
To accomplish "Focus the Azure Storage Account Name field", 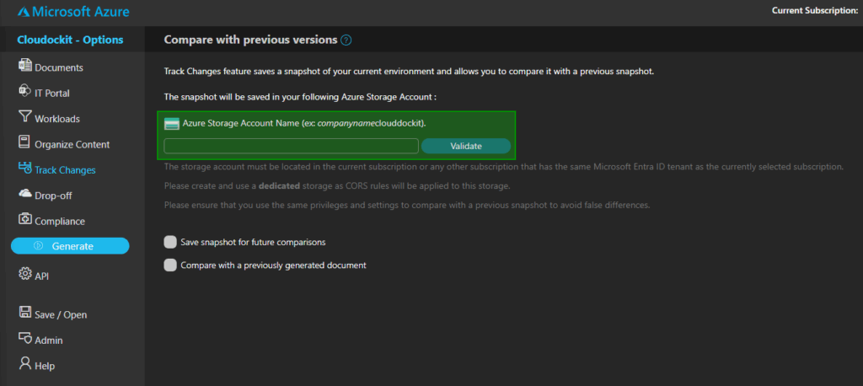I will point(291,146).
